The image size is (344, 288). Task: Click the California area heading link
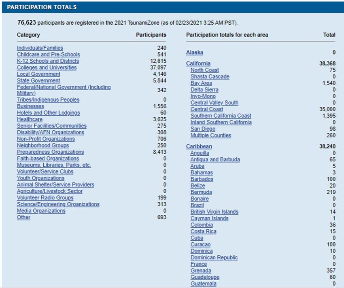point(198,64)
